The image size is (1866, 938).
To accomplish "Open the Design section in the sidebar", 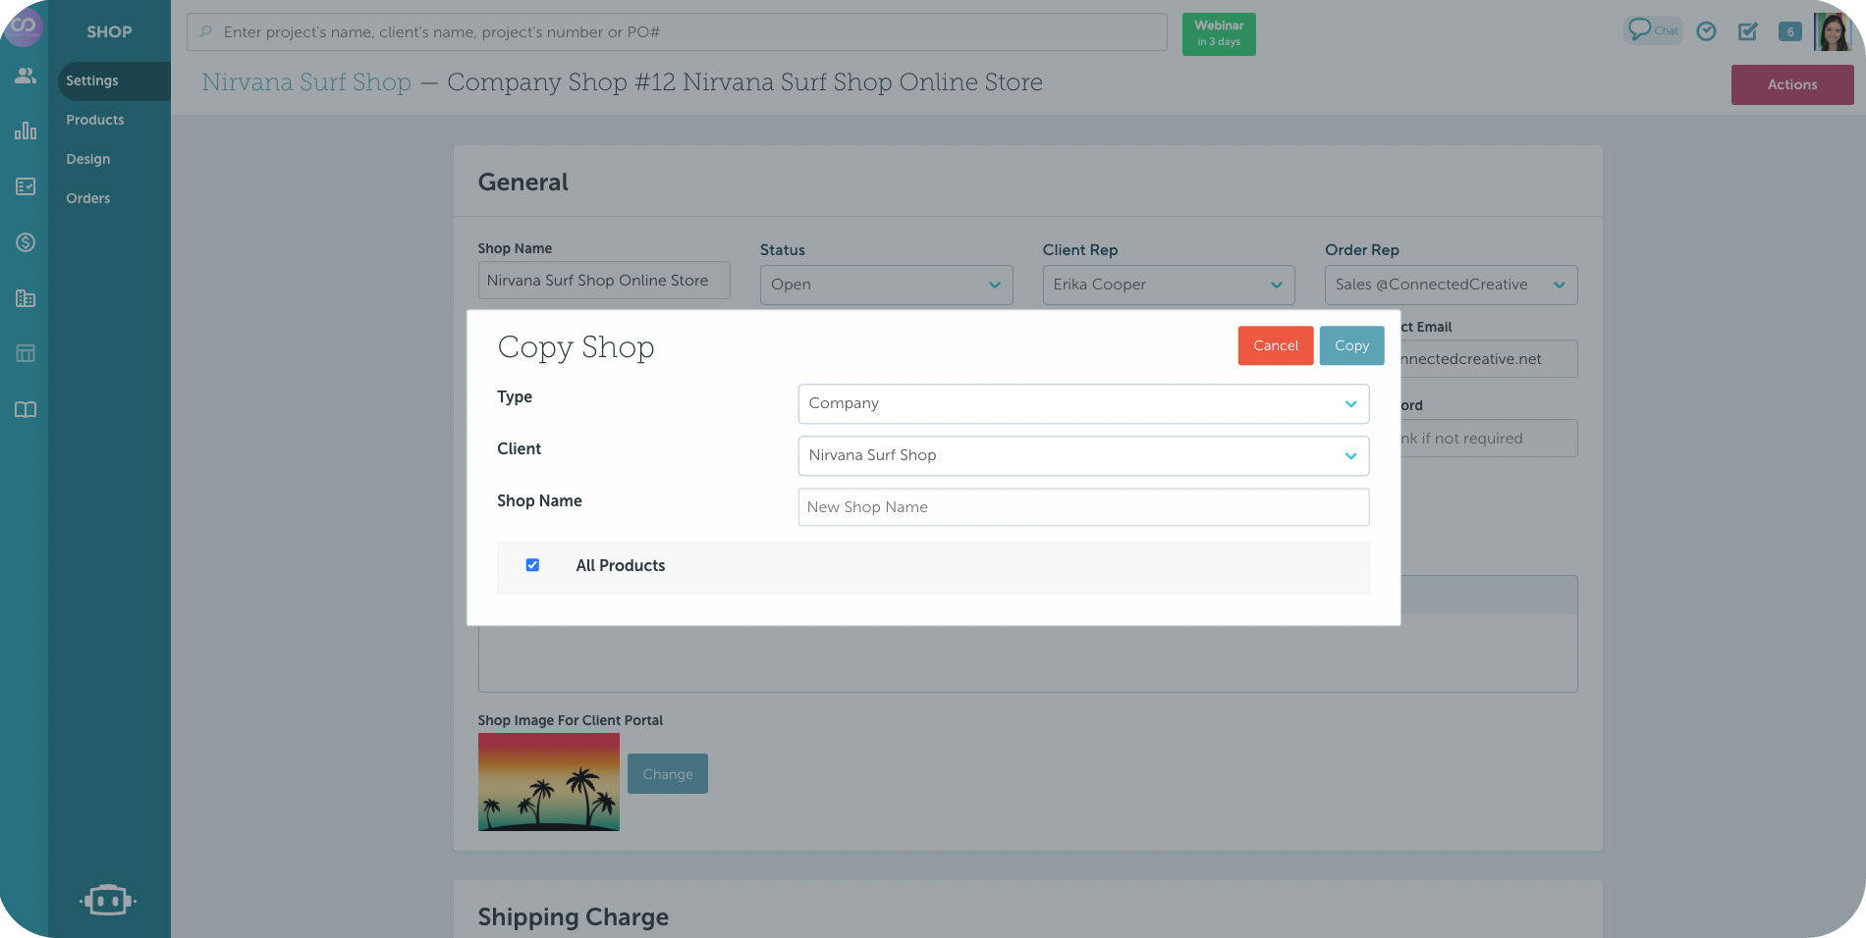I will (87, 158).
